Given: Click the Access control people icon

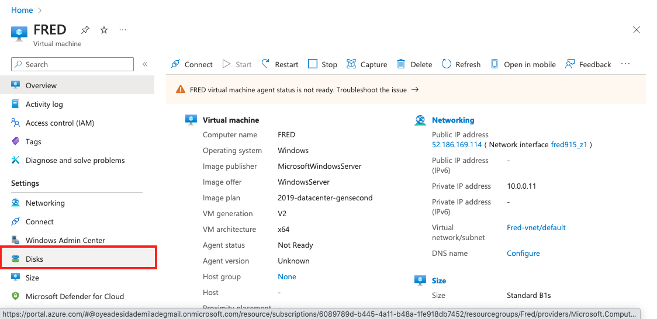Looking at the screenshot, I should [x=16, y=123].
